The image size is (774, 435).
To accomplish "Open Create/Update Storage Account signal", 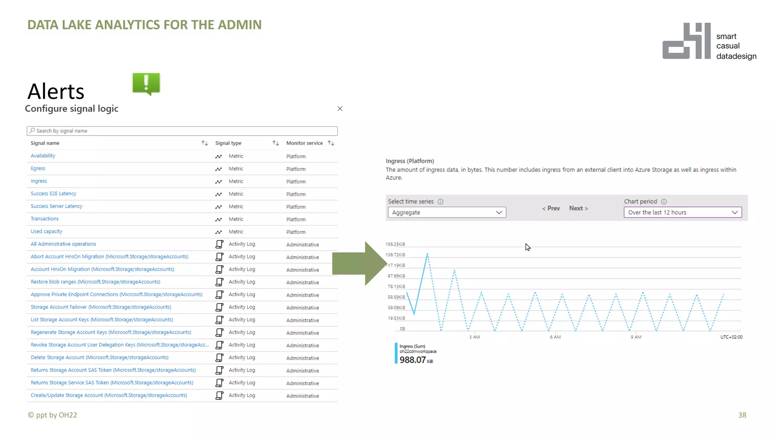I will (109, 395).
